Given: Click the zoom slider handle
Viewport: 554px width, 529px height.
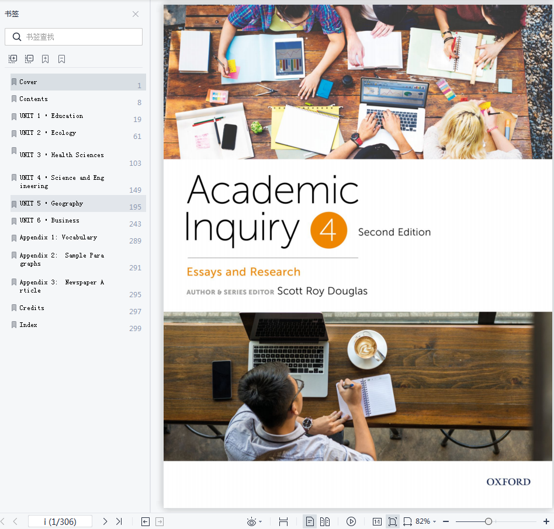Looking at the screenshot, I should pyautogui.click(x=489, y=521).
